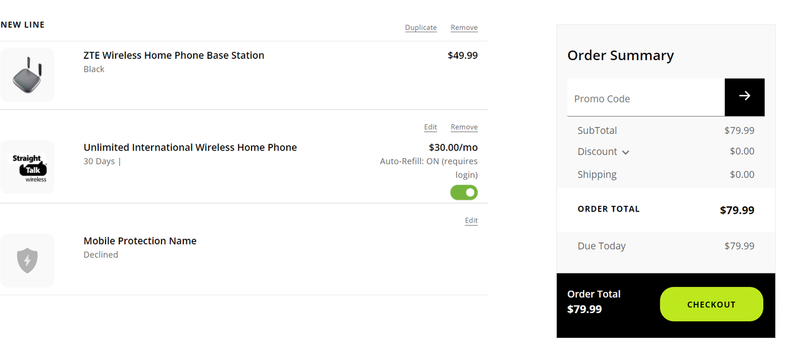Submit promo code with arrow button
Screen dimensions: 795x359
click(x=745, y=97)
